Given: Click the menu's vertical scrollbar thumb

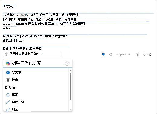Looking at the screenshot, I should 71,86.
